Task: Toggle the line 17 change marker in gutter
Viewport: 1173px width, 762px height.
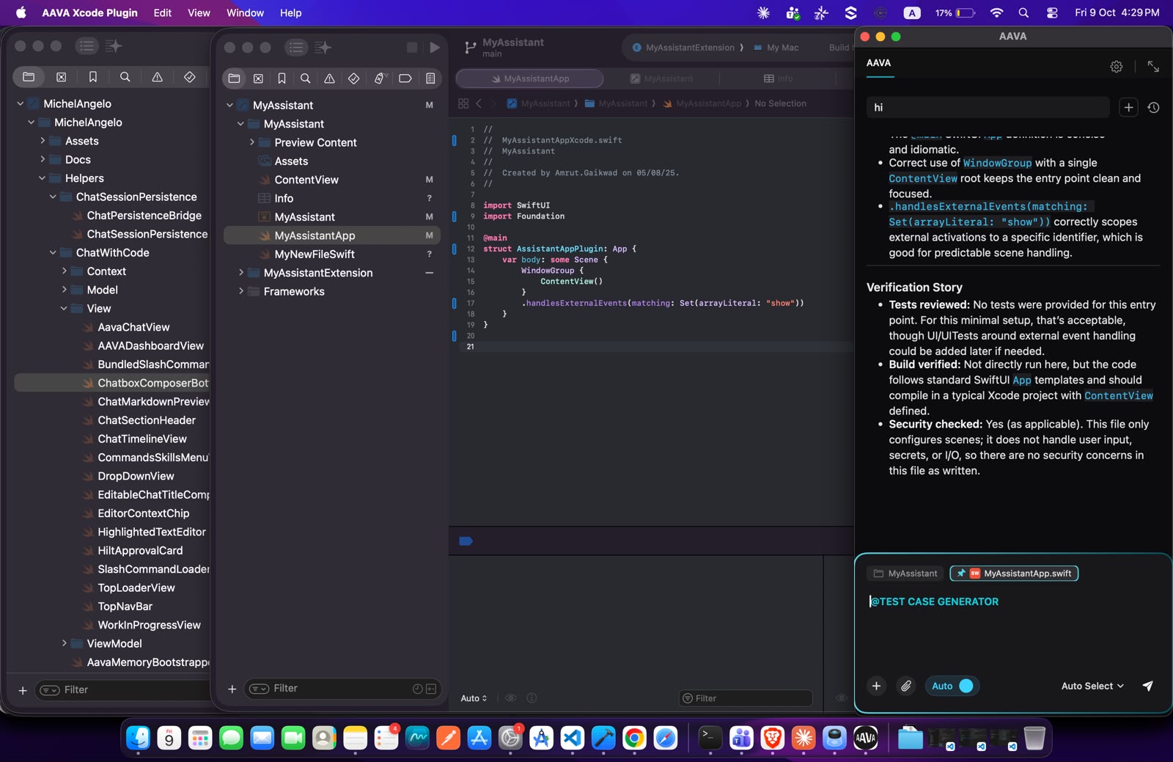Action: click(x=454, y=303)
